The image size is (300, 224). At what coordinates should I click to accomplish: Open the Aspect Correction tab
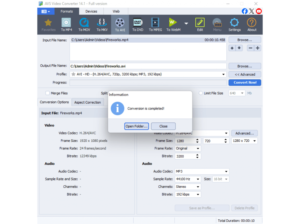pos(87,102)
